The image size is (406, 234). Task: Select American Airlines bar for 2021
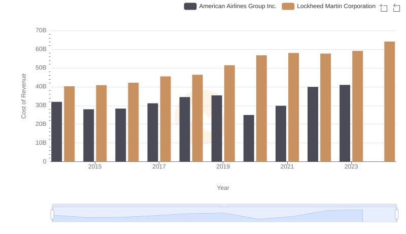click(281, 133)
